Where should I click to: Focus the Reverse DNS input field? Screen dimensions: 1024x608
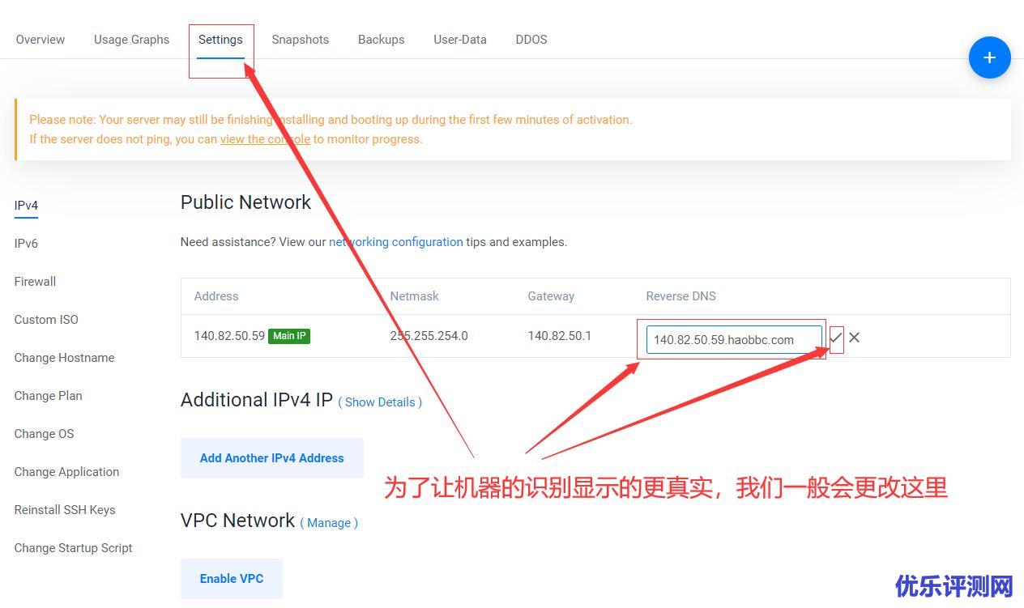click(734, 340)
